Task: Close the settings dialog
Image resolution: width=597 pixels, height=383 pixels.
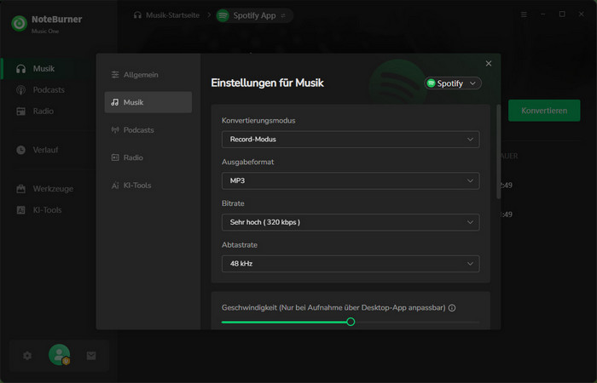Action: (489, 64)
